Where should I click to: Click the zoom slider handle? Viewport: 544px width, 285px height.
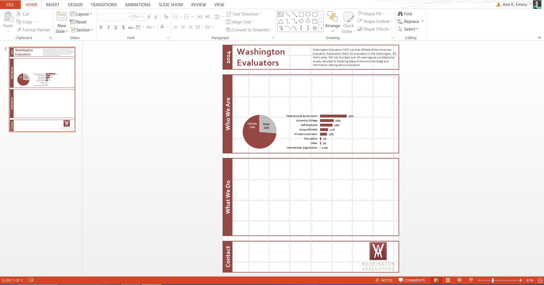click(x=493, y=280)
